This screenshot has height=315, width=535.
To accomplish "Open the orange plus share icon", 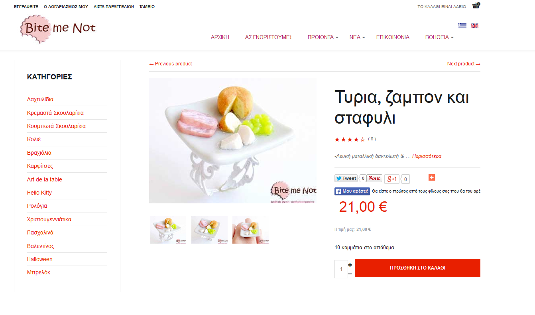I will pyautogui.click(x=432, y=177).
